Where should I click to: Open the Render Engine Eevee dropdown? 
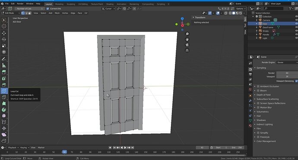point(287,63)
